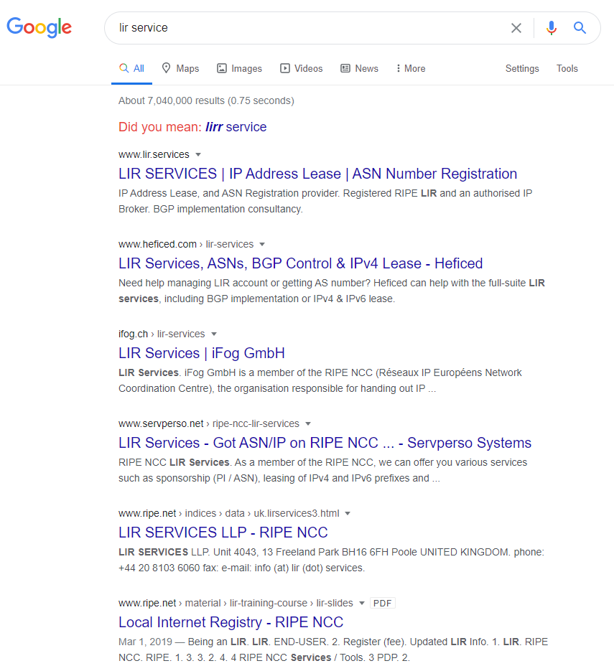The height and width of the screenshot is (666, 614).
Task: Open dropdown arrow next to lir-slides URL
Action: pos(362,603)
